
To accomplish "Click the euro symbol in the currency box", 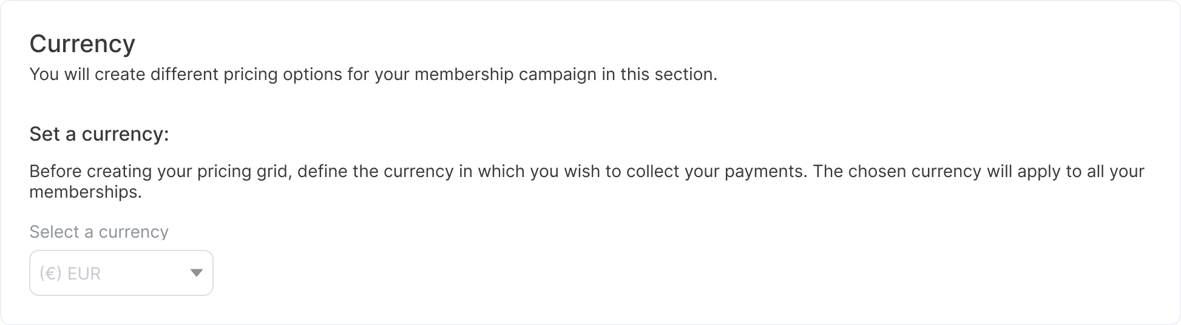I will point(51,273).
